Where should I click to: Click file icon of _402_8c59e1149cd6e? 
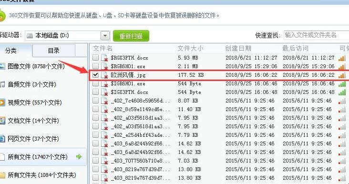pos(104,109)
